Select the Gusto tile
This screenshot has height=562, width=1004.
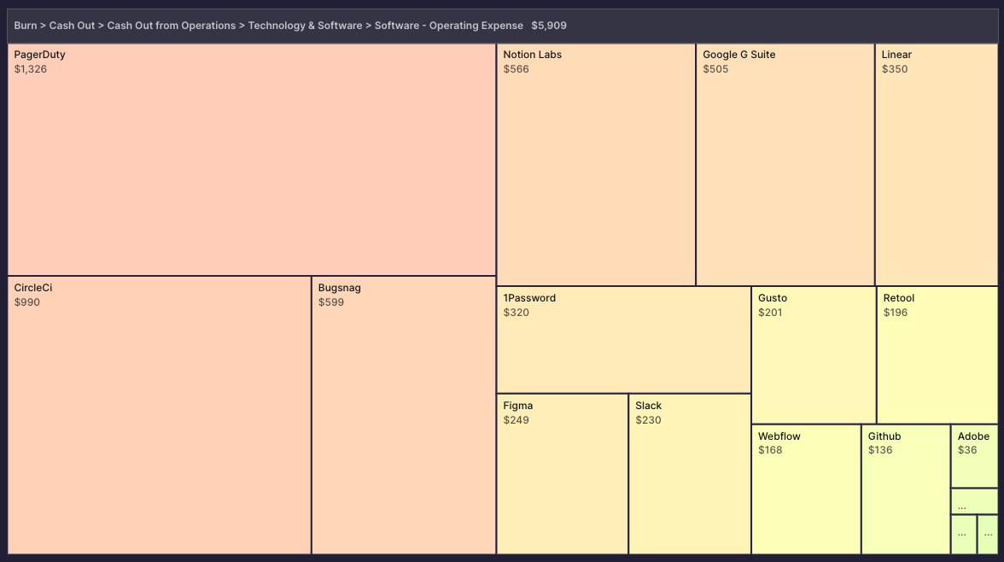coord(814,355)
